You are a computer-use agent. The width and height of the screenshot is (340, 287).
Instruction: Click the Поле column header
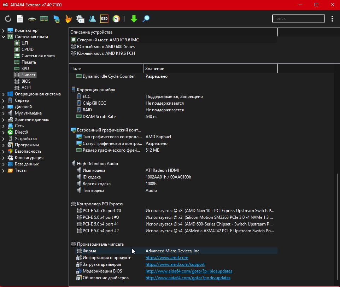(106, 69)
